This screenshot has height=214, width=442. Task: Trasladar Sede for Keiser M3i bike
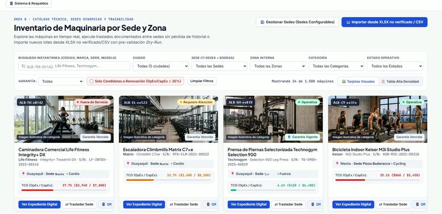[393, 205]
